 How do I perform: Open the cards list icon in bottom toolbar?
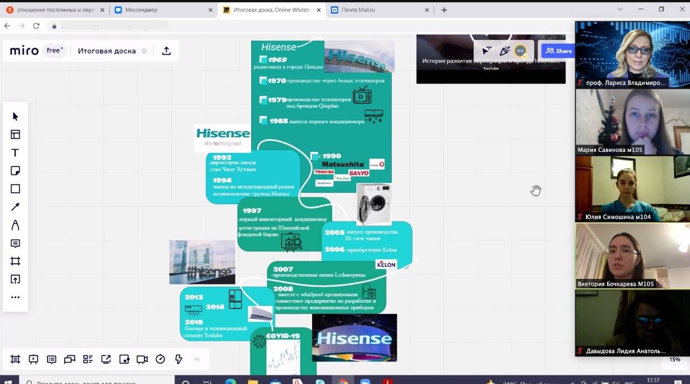(x=88, y=359)
